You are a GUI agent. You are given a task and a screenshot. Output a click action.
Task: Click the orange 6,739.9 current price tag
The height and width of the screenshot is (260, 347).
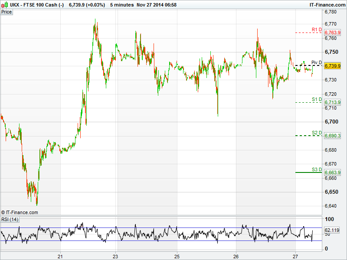click(332, 66)
